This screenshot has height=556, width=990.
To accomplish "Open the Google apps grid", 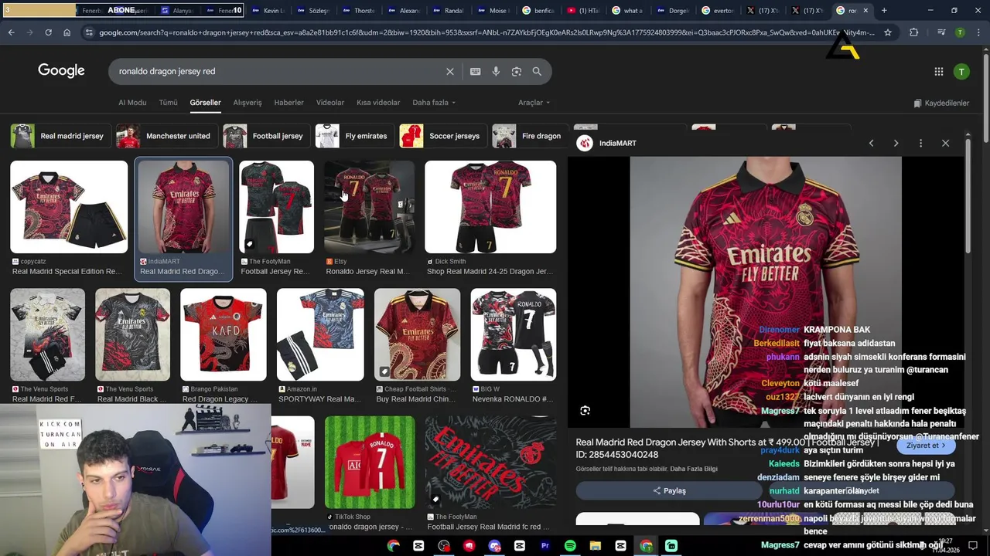I will (x=939, y=71).
